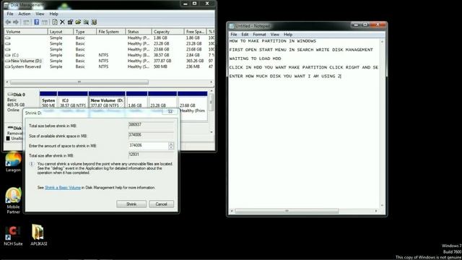The width and height of the screenshot is (462, 260).
Task: Click the Forward arrow in Disk Management toolbar
Action: tap(16, 22)
